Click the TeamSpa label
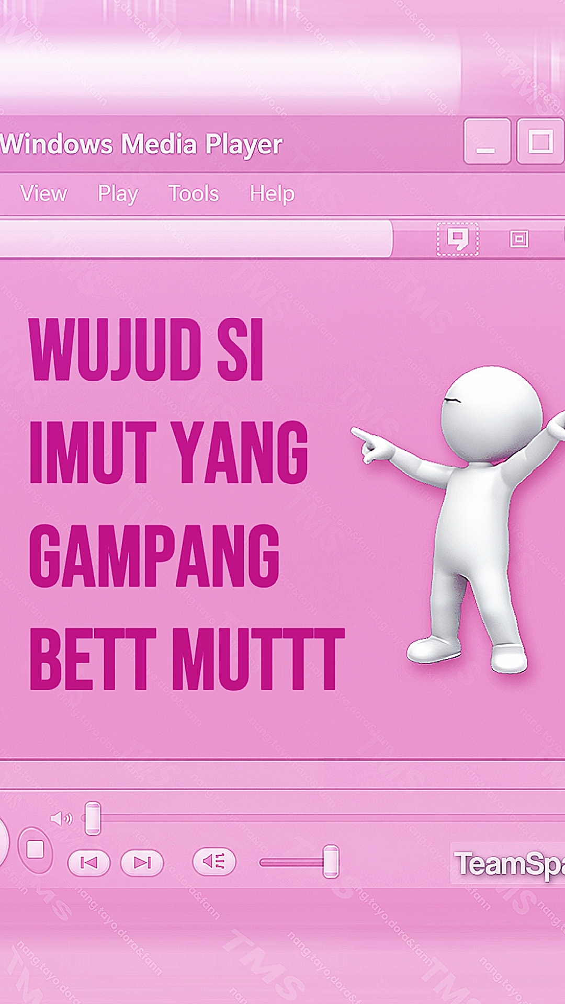The width and height of the screenshot is (565, 1004). pos(509,863)
